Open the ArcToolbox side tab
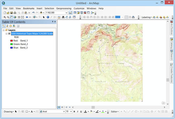 171,28
